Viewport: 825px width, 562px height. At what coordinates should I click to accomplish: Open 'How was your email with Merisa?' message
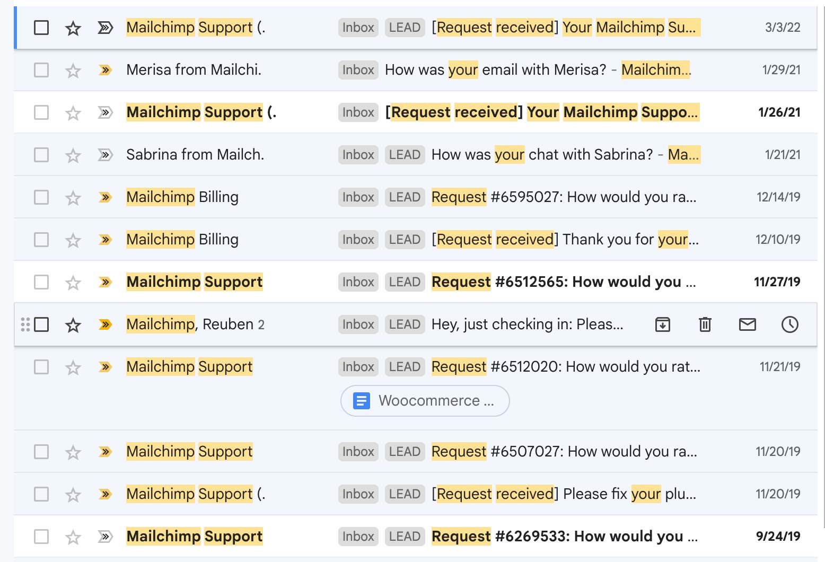(495, 69)
